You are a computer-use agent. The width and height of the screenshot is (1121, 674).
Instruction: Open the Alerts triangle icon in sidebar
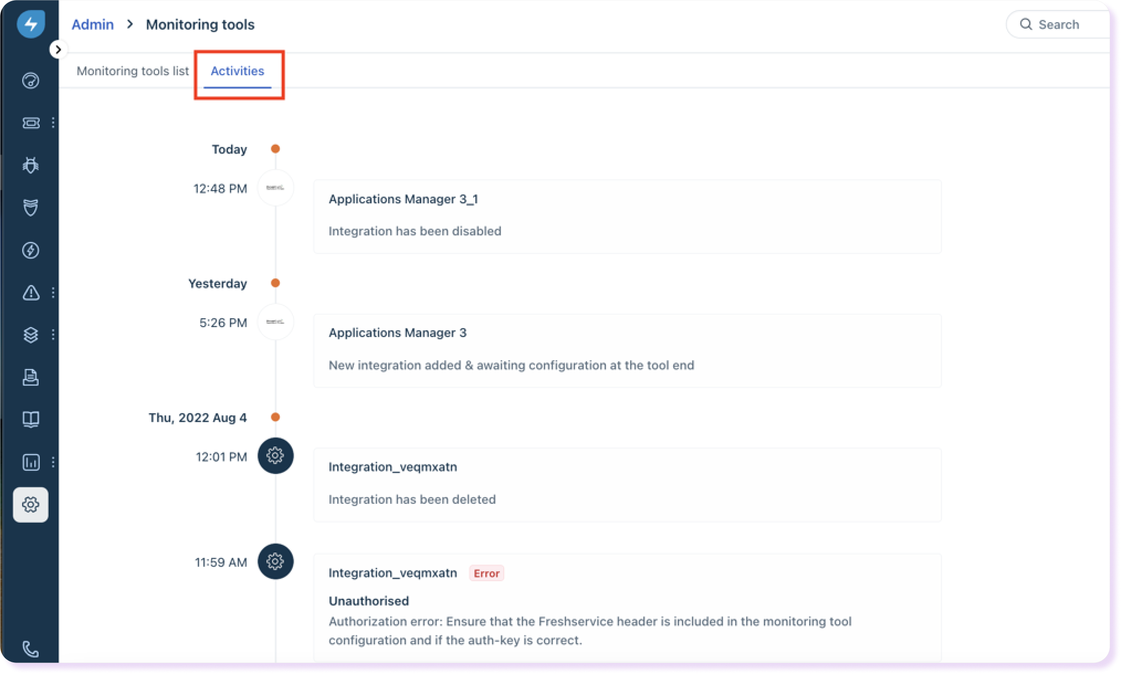[x=30, y=292]
